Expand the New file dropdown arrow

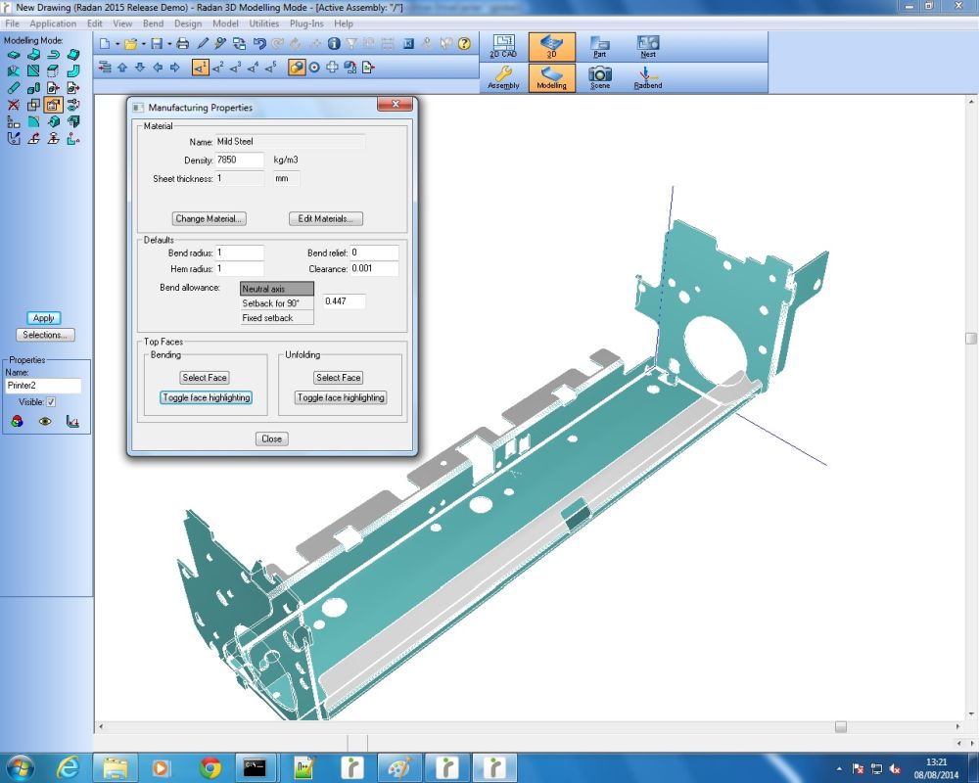117,44
